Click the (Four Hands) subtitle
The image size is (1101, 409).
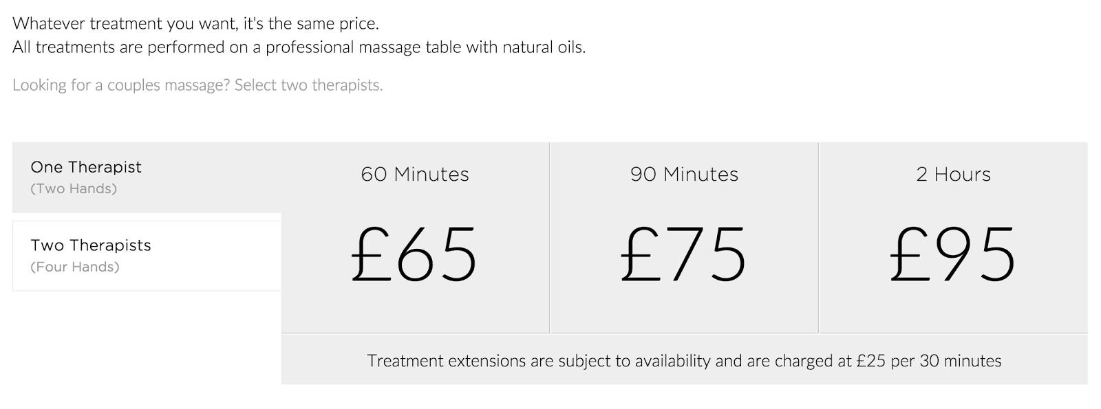tap(75, 267)
